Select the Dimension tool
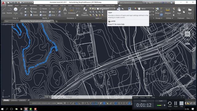The height and width of the screenshot is (111, 197). pyautogui.click(x=72, y=10)
